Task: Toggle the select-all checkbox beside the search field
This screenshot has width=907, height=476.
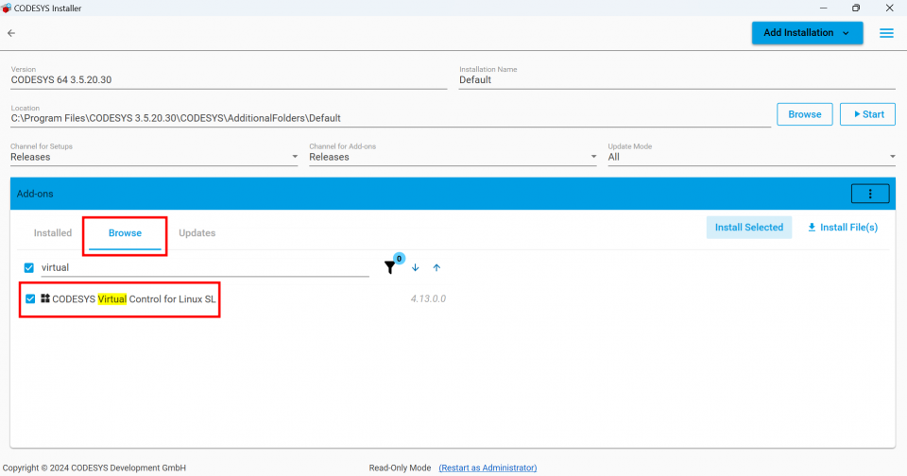Action: [29, 268]
